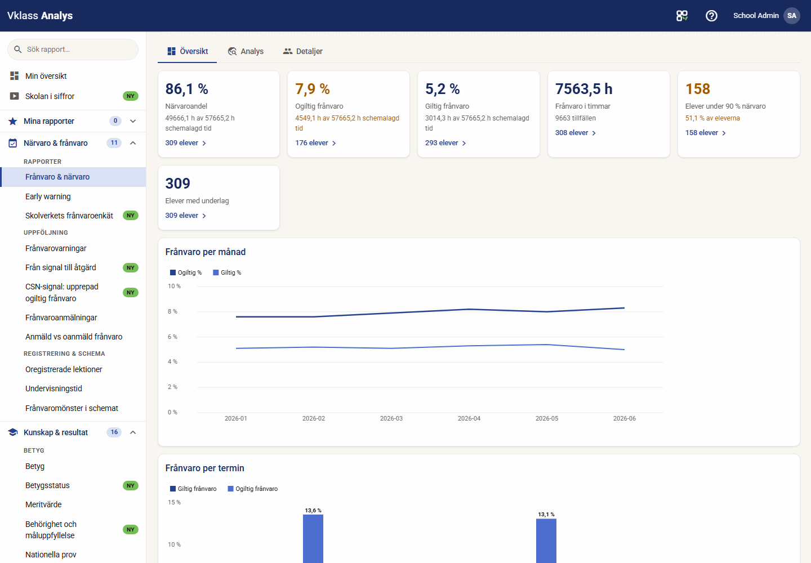Open Anmäld vs oanmäld frånvaro

point(73,337)
